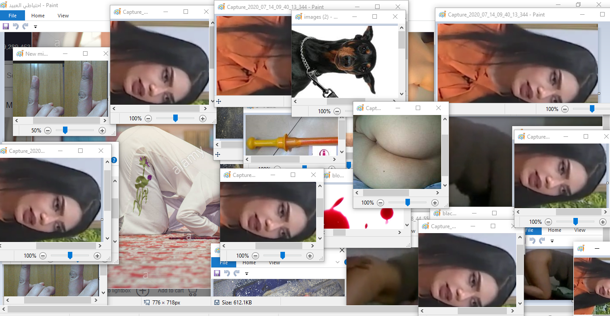Open File menu in the Arabic-titled Paint window
Image resolution: width=610 pixels, height=316 pixels.
click(x=13, y=16)
